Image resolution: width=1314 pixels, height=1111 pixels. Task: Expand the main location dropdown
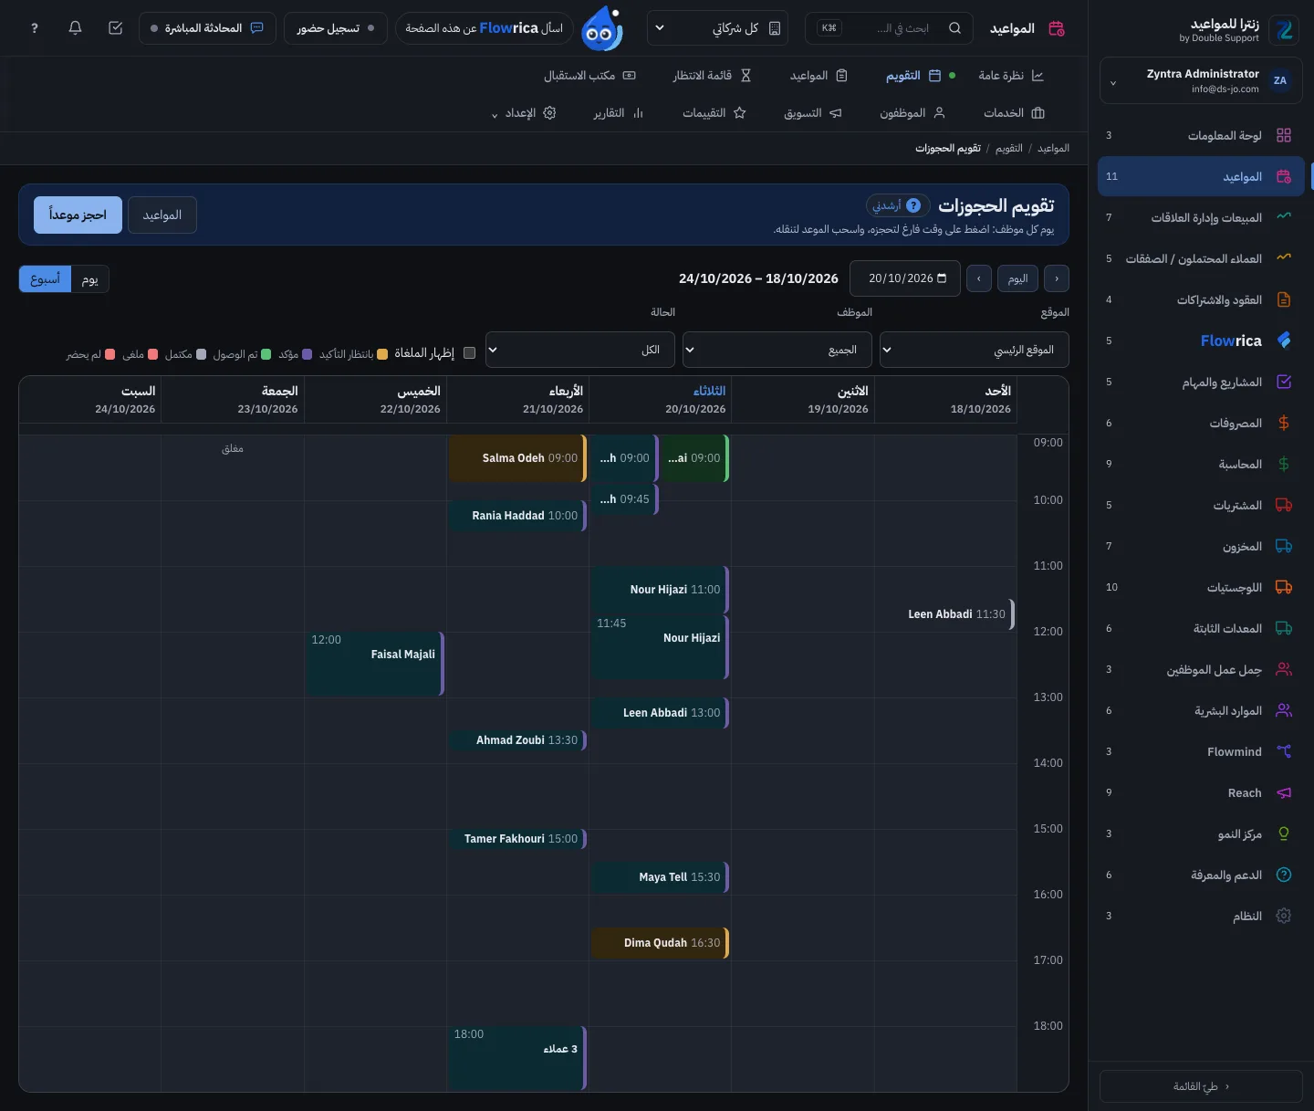(974, 350)
